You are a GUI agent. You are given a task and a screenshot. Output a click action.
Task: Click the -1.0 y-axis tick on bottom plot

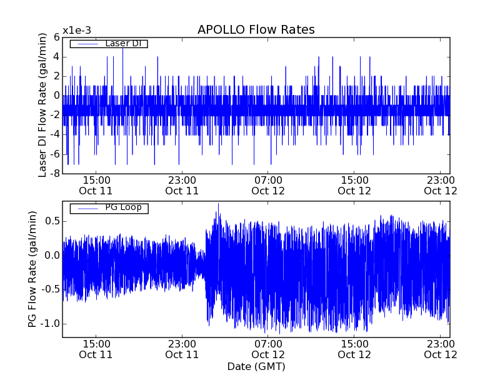point(50,324)
